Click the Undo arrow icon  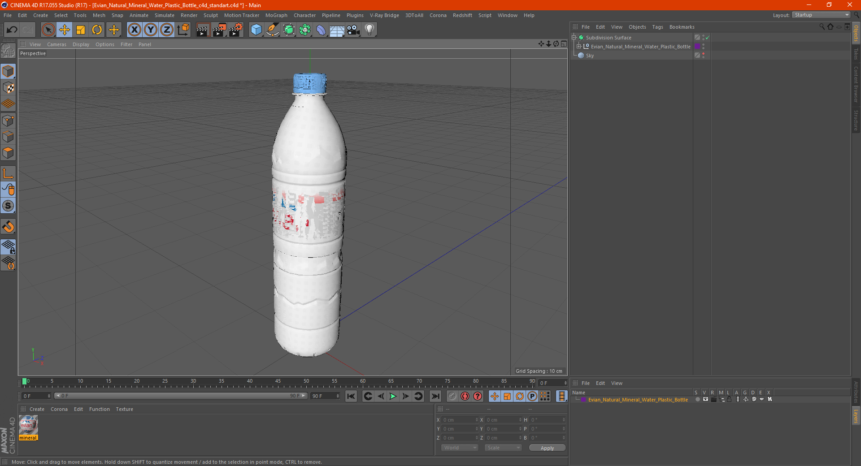[12, 30]
